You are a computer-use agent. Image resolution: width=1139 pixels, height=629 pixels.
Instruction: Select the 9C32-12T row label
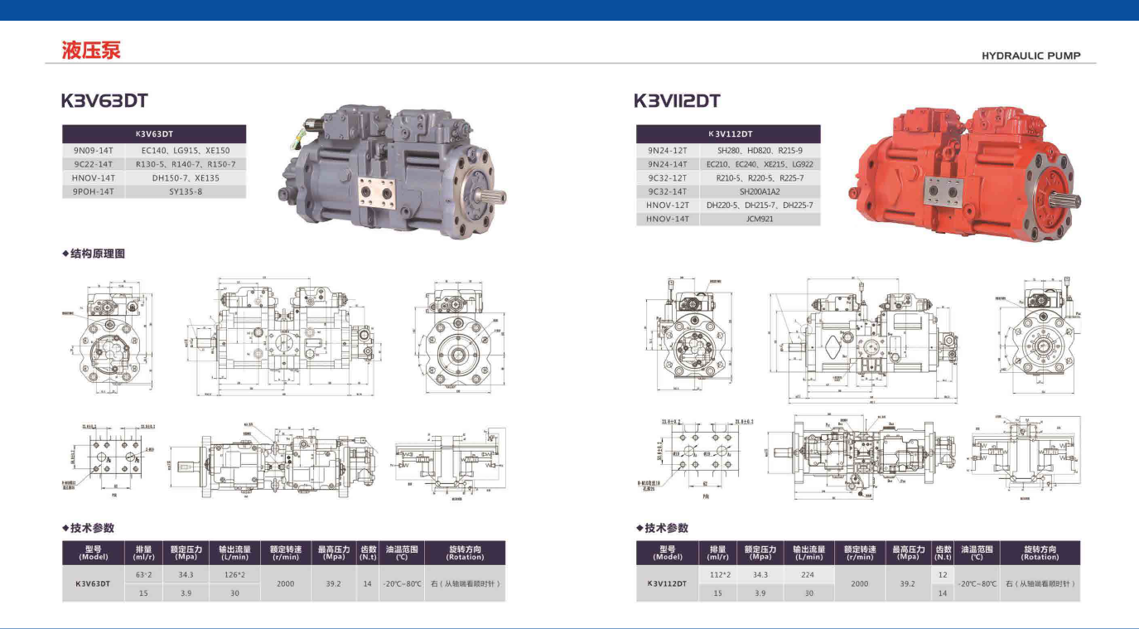pos(668,178)
